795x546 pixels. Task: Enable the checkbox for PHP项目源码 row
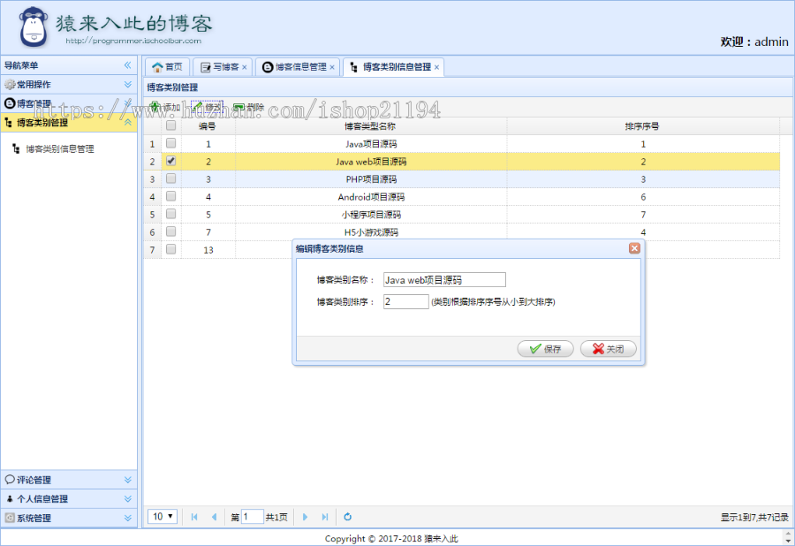point(170,178)
